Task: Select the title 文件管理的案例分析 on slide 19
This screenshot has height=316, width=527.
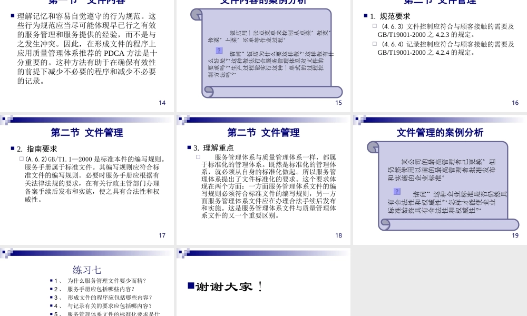Action: [x=441, y=131]
